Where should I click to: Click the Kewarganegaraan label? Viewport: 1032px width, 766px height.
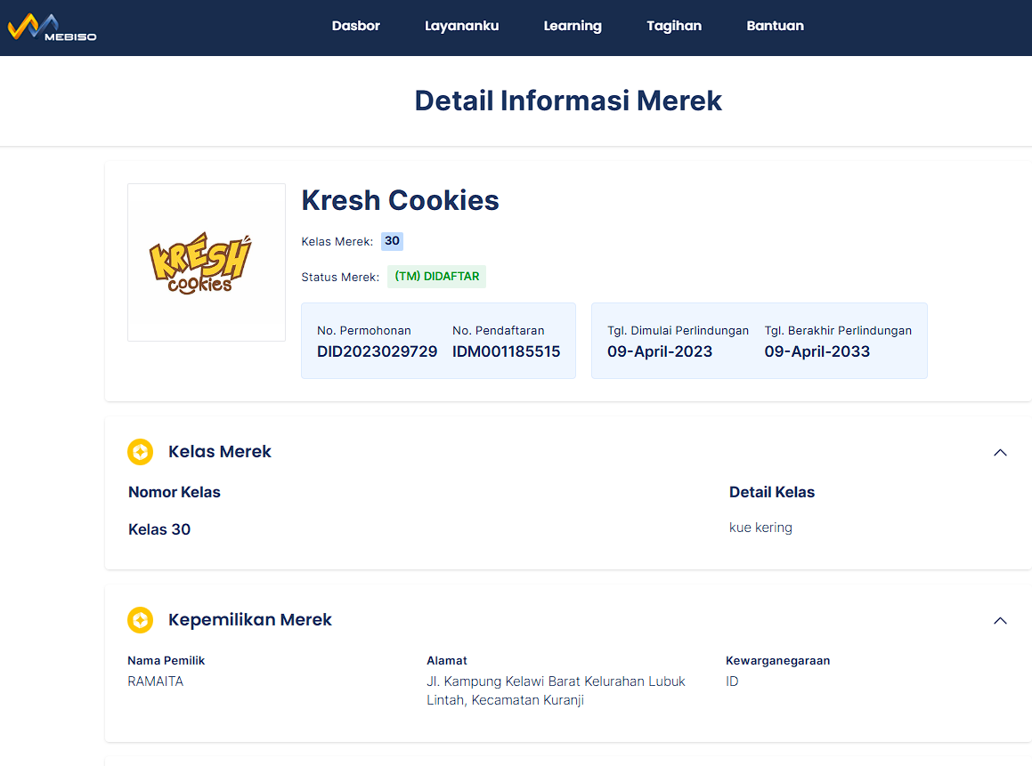click(777, 660)
